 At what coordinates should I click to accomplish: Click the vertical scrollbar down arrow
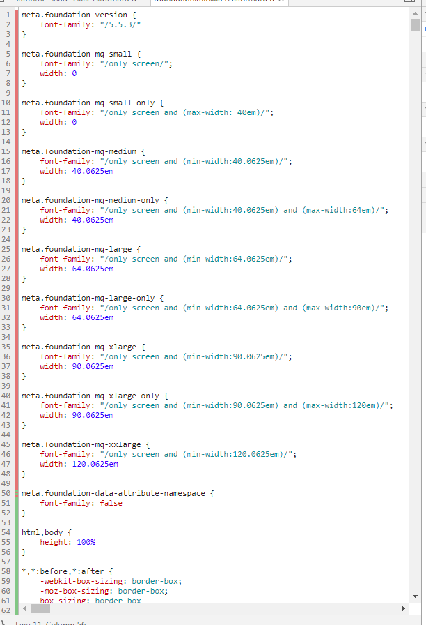[x=416, y=596]
